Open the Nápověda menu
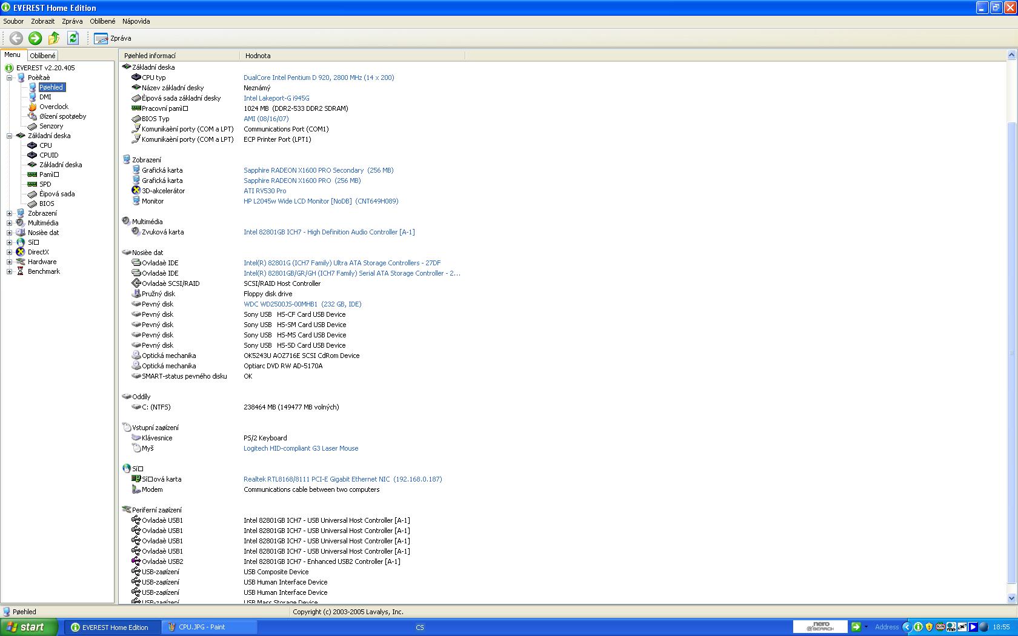 click(136, 21)
